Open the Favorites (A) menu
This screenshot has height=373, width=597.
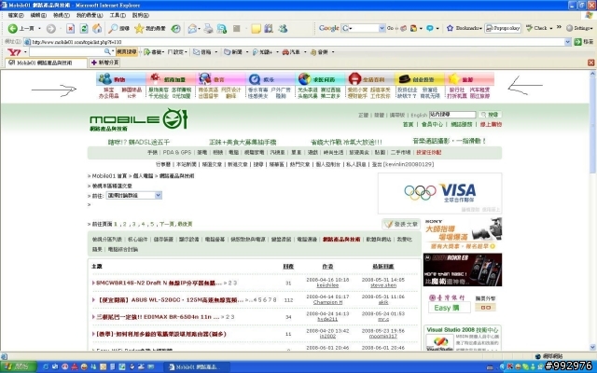pyautogui.click(x=90, y=15)
